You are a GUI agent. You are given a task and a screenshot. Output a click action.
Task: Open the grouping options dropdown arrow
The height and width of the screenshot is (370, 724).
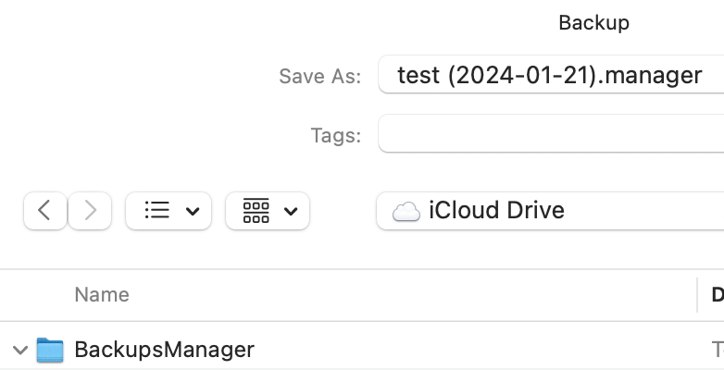[291, 211]
